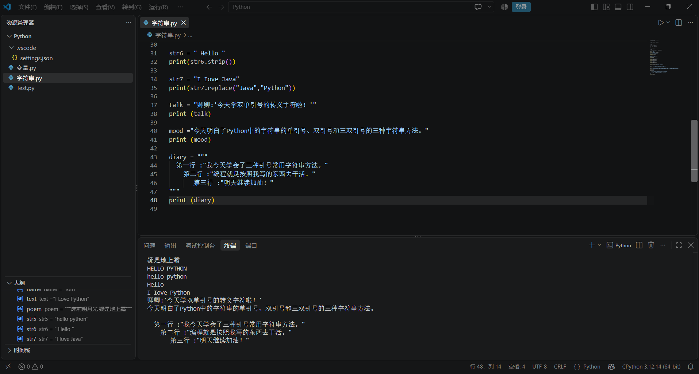Open the 编辑(E) menu

pos(53,7)
